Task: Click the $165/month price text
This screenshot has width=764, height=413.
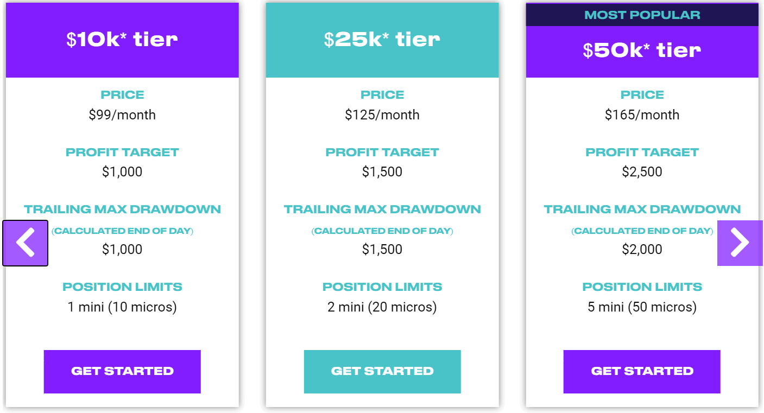Action: [x=641, y=115]
